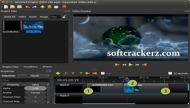Click the Value column header

pos(35,85)
